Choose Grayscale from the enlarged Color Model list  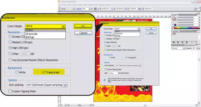click(x=31, y=34)
